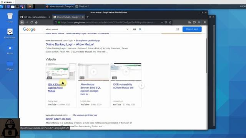246x138 pixels.
Task: Click the Videolar section heading
Action: coord(51,59)
